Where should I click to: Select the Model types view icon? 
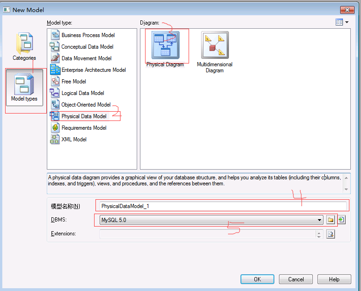click(24, 84)
